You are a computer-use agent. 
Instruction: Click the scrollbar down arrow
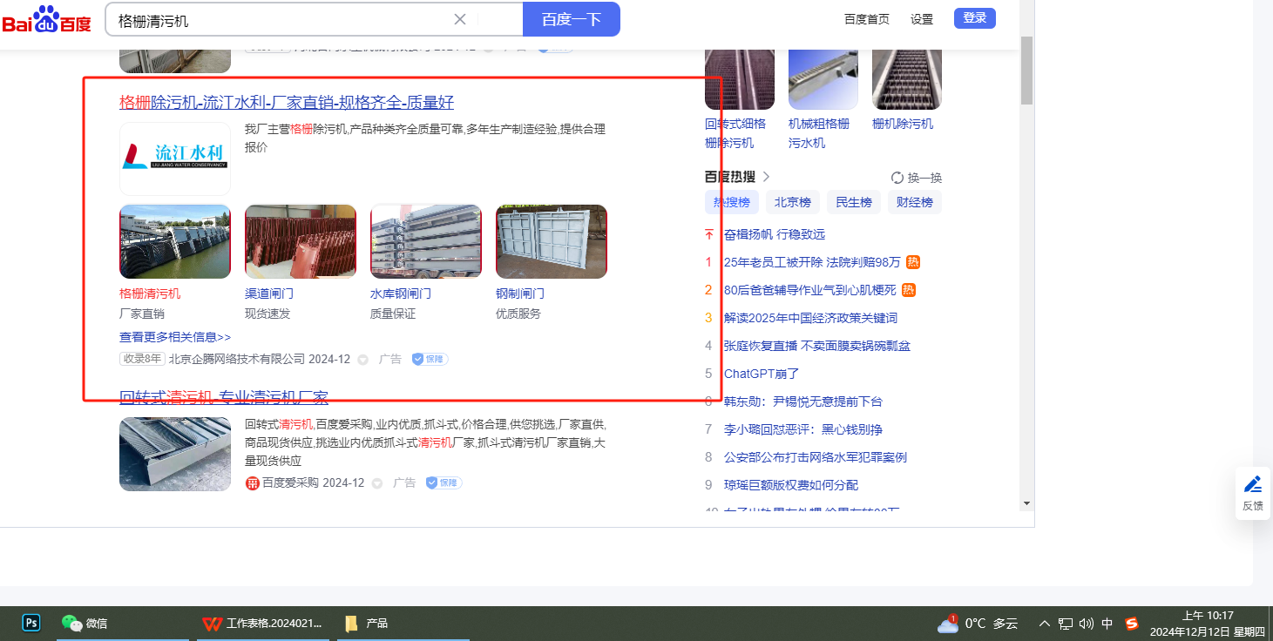(x=1026, y=503)
